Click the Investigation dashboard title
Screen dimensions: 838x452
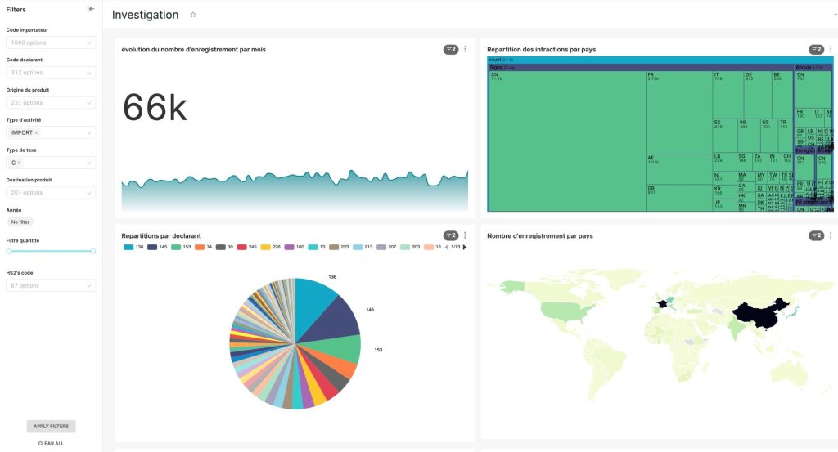click(146, 15)
